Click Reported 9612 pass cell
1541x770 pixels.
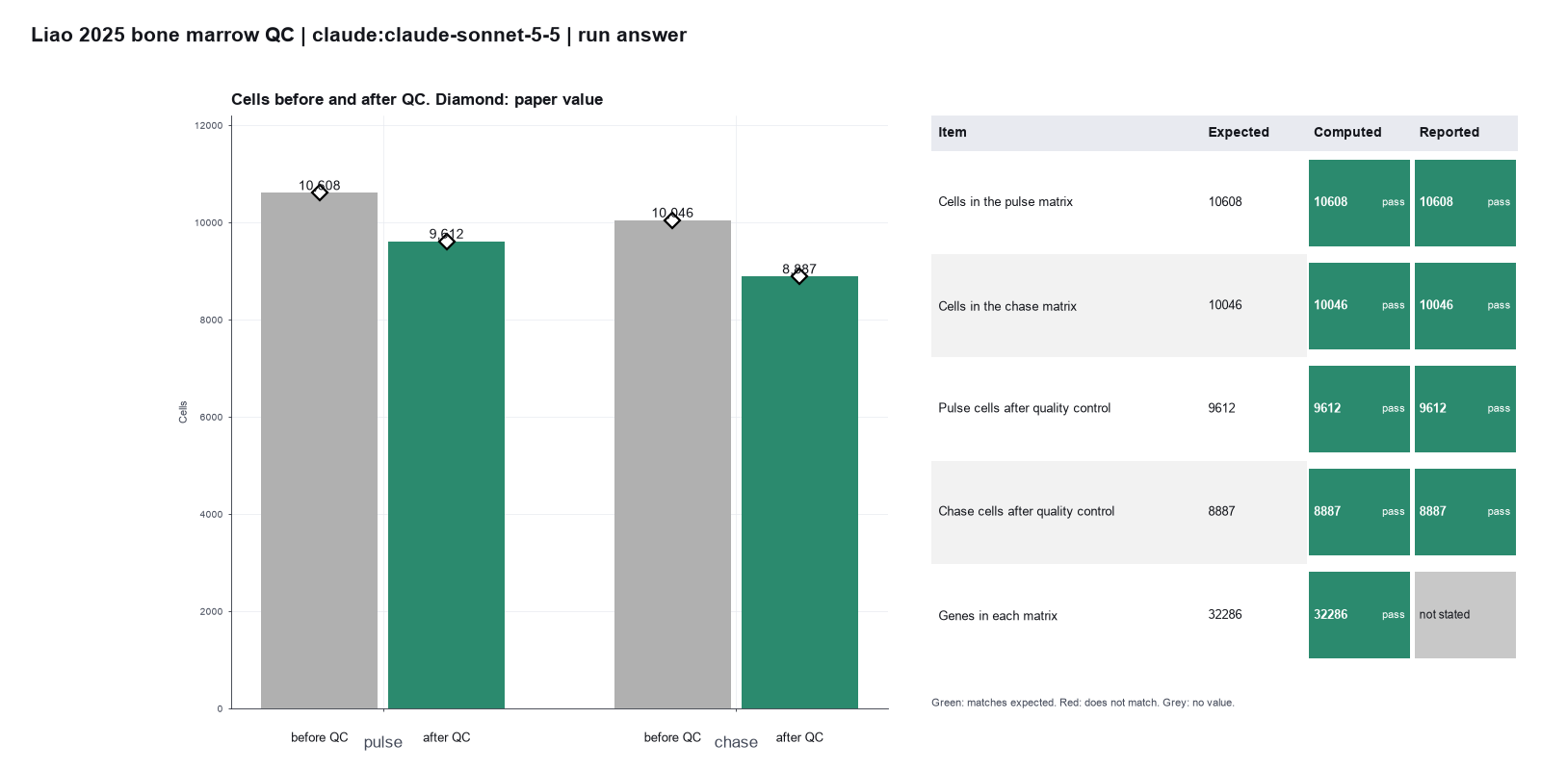(1465, 409)
